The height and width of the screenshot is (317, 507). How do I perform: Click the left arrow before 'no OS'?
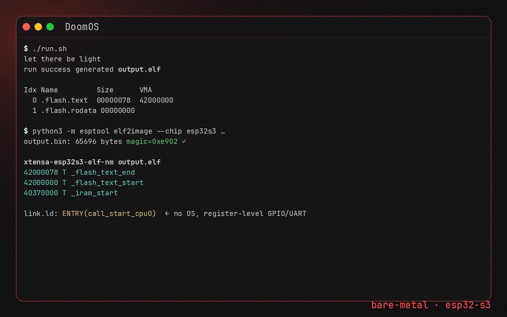[x=167, y=214]
